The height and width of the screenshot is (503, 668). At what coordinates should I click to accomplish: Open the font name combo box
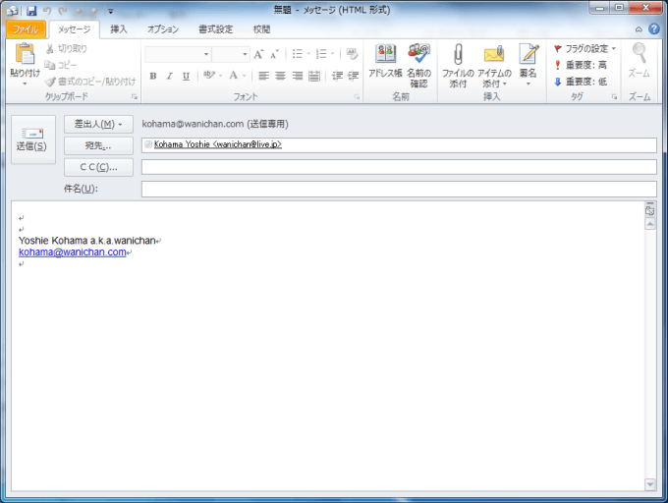(178, 54)
